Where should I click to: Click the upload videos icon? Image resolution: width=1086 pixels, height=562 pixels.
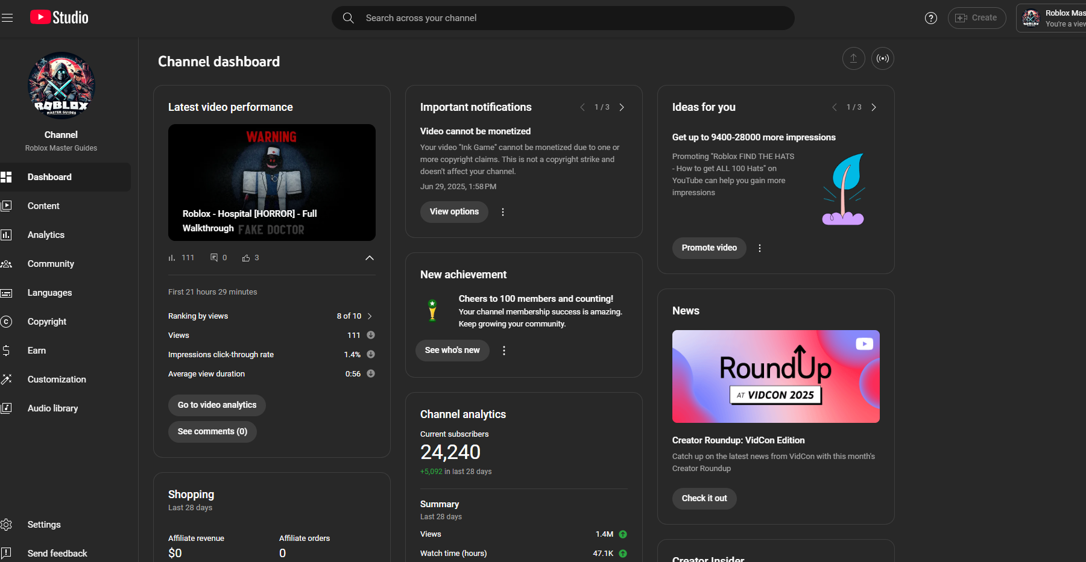[x=854, y=58]
